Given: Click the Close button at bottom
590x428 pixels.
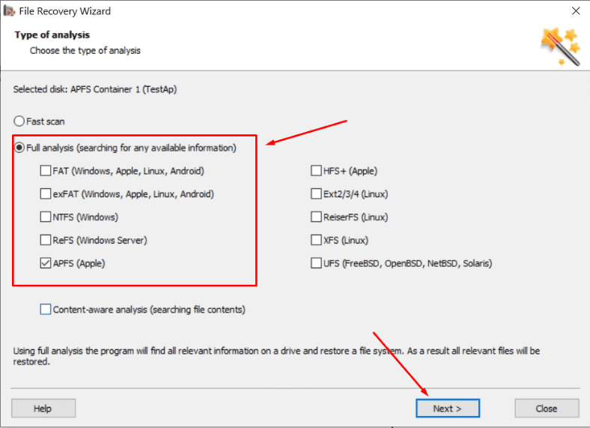Looking at the screenshot, I should tap(547, 409).
